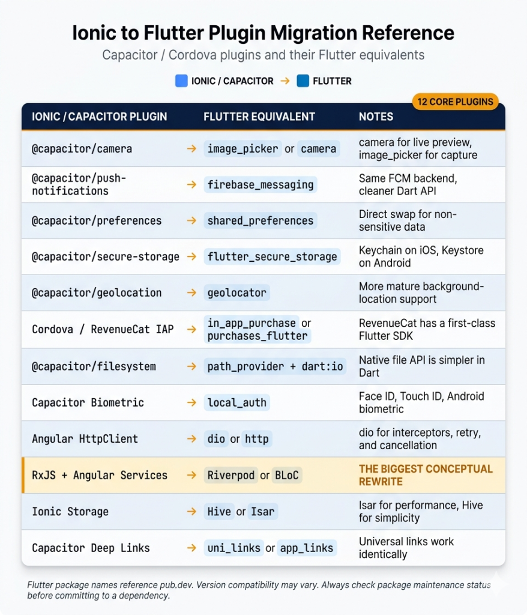
Task: Click the arrow beside @capacitor/geolocation
Action: pos(191,293)
